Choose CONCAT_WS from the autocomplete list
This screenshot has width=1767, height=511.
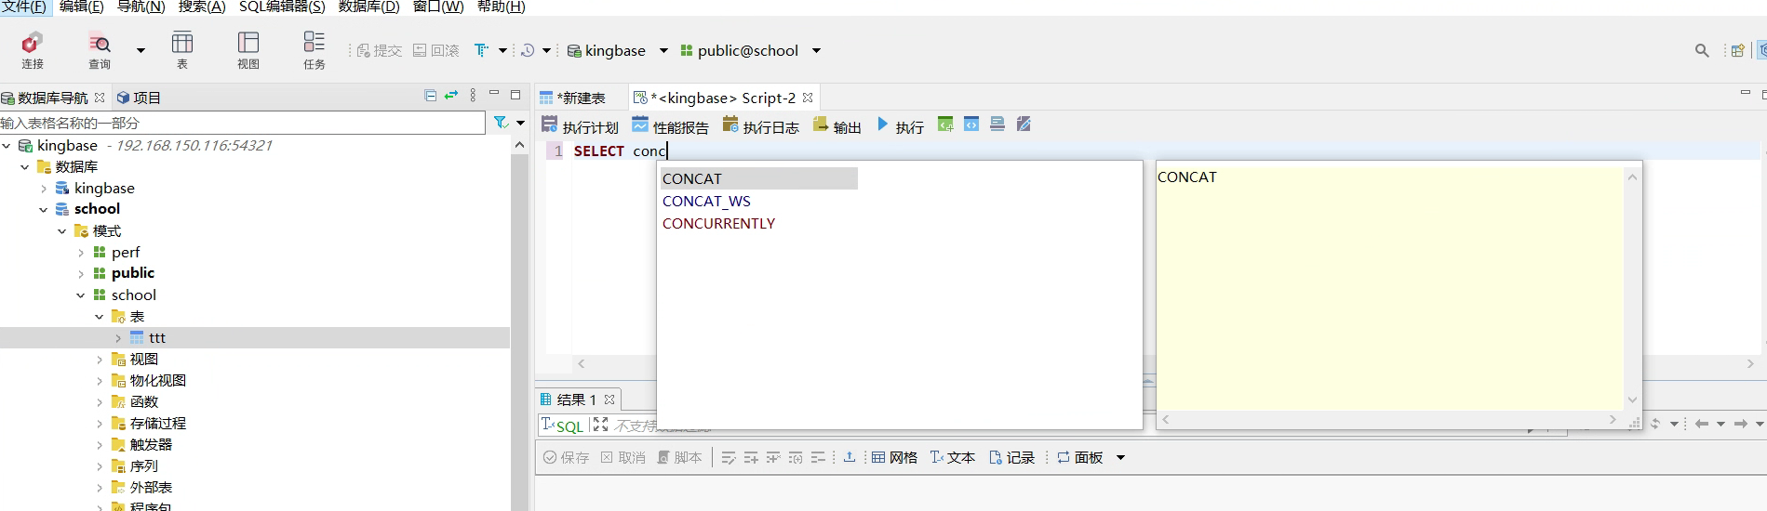click(x=706, y=202)
